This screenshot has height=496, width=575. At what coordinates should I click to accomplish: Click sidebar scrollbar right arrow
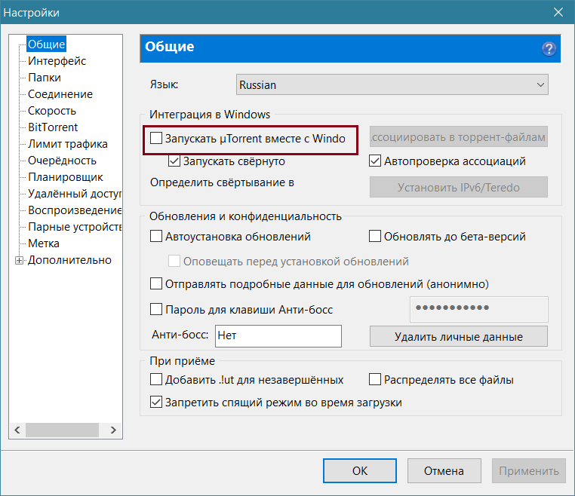[x=113, y=430]
